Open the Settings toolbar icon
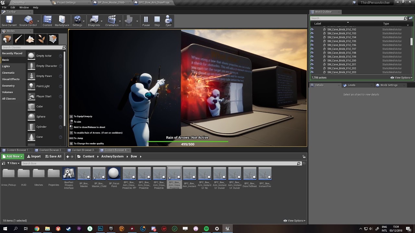415x233 pixels. [x=77, y=21]
